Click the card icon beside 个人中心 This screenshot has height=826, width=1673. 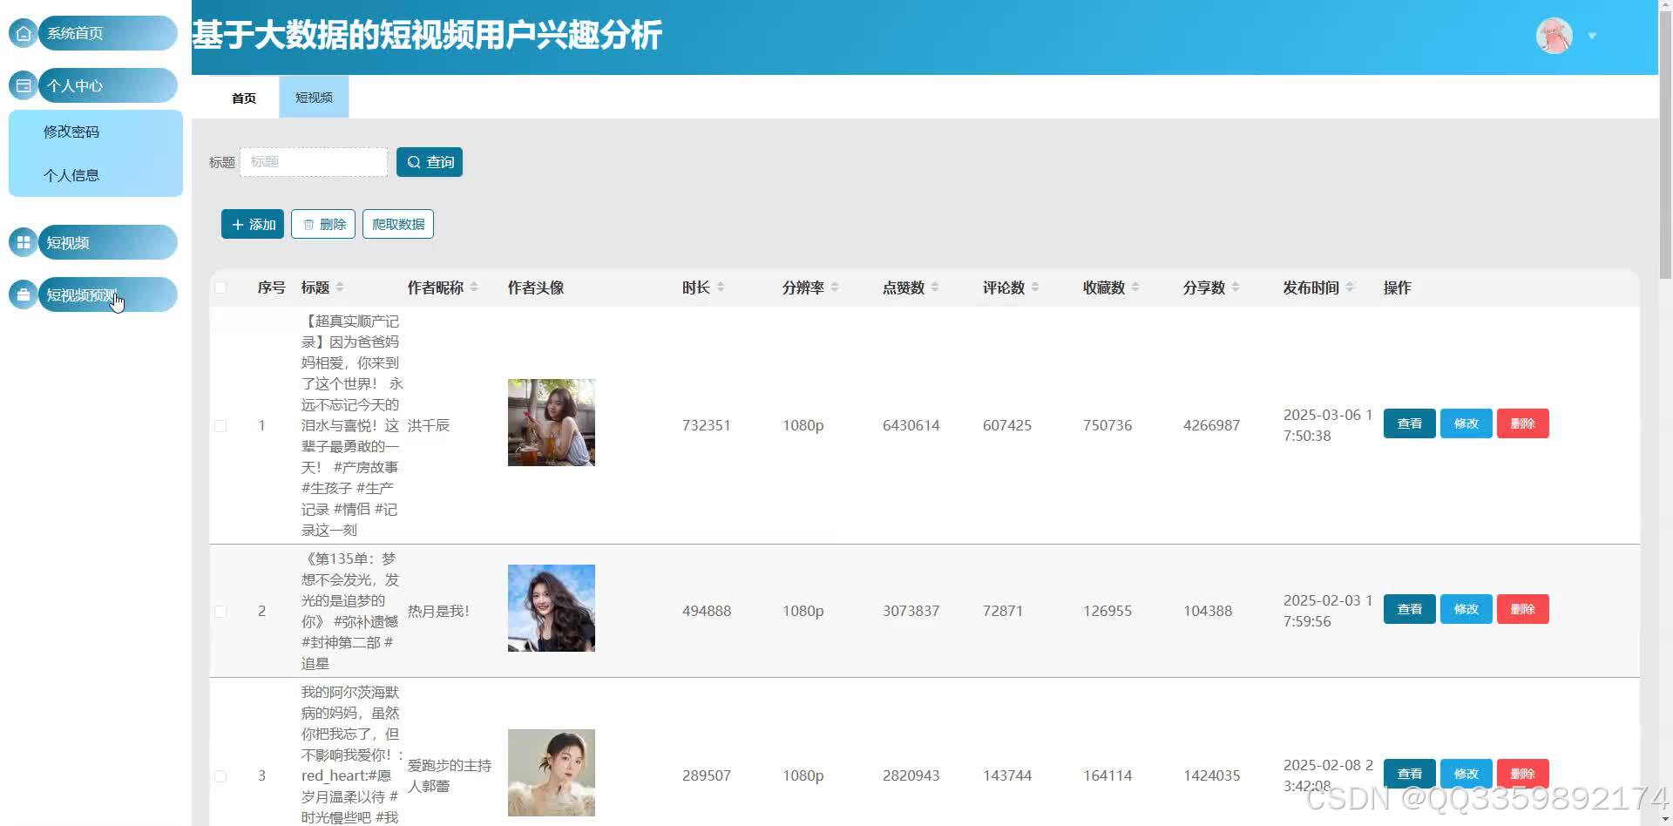pos(23,85)
